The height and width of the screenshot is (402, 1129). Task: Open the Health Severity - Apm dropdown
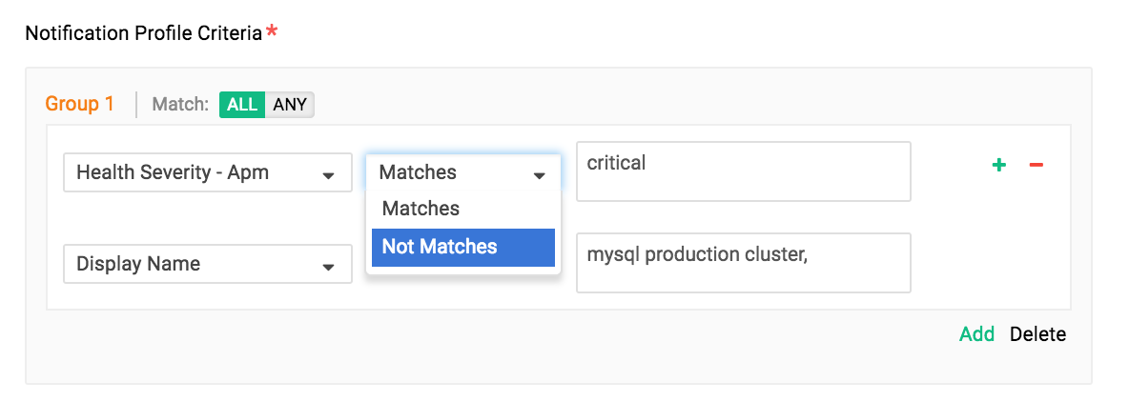(208, 172)
